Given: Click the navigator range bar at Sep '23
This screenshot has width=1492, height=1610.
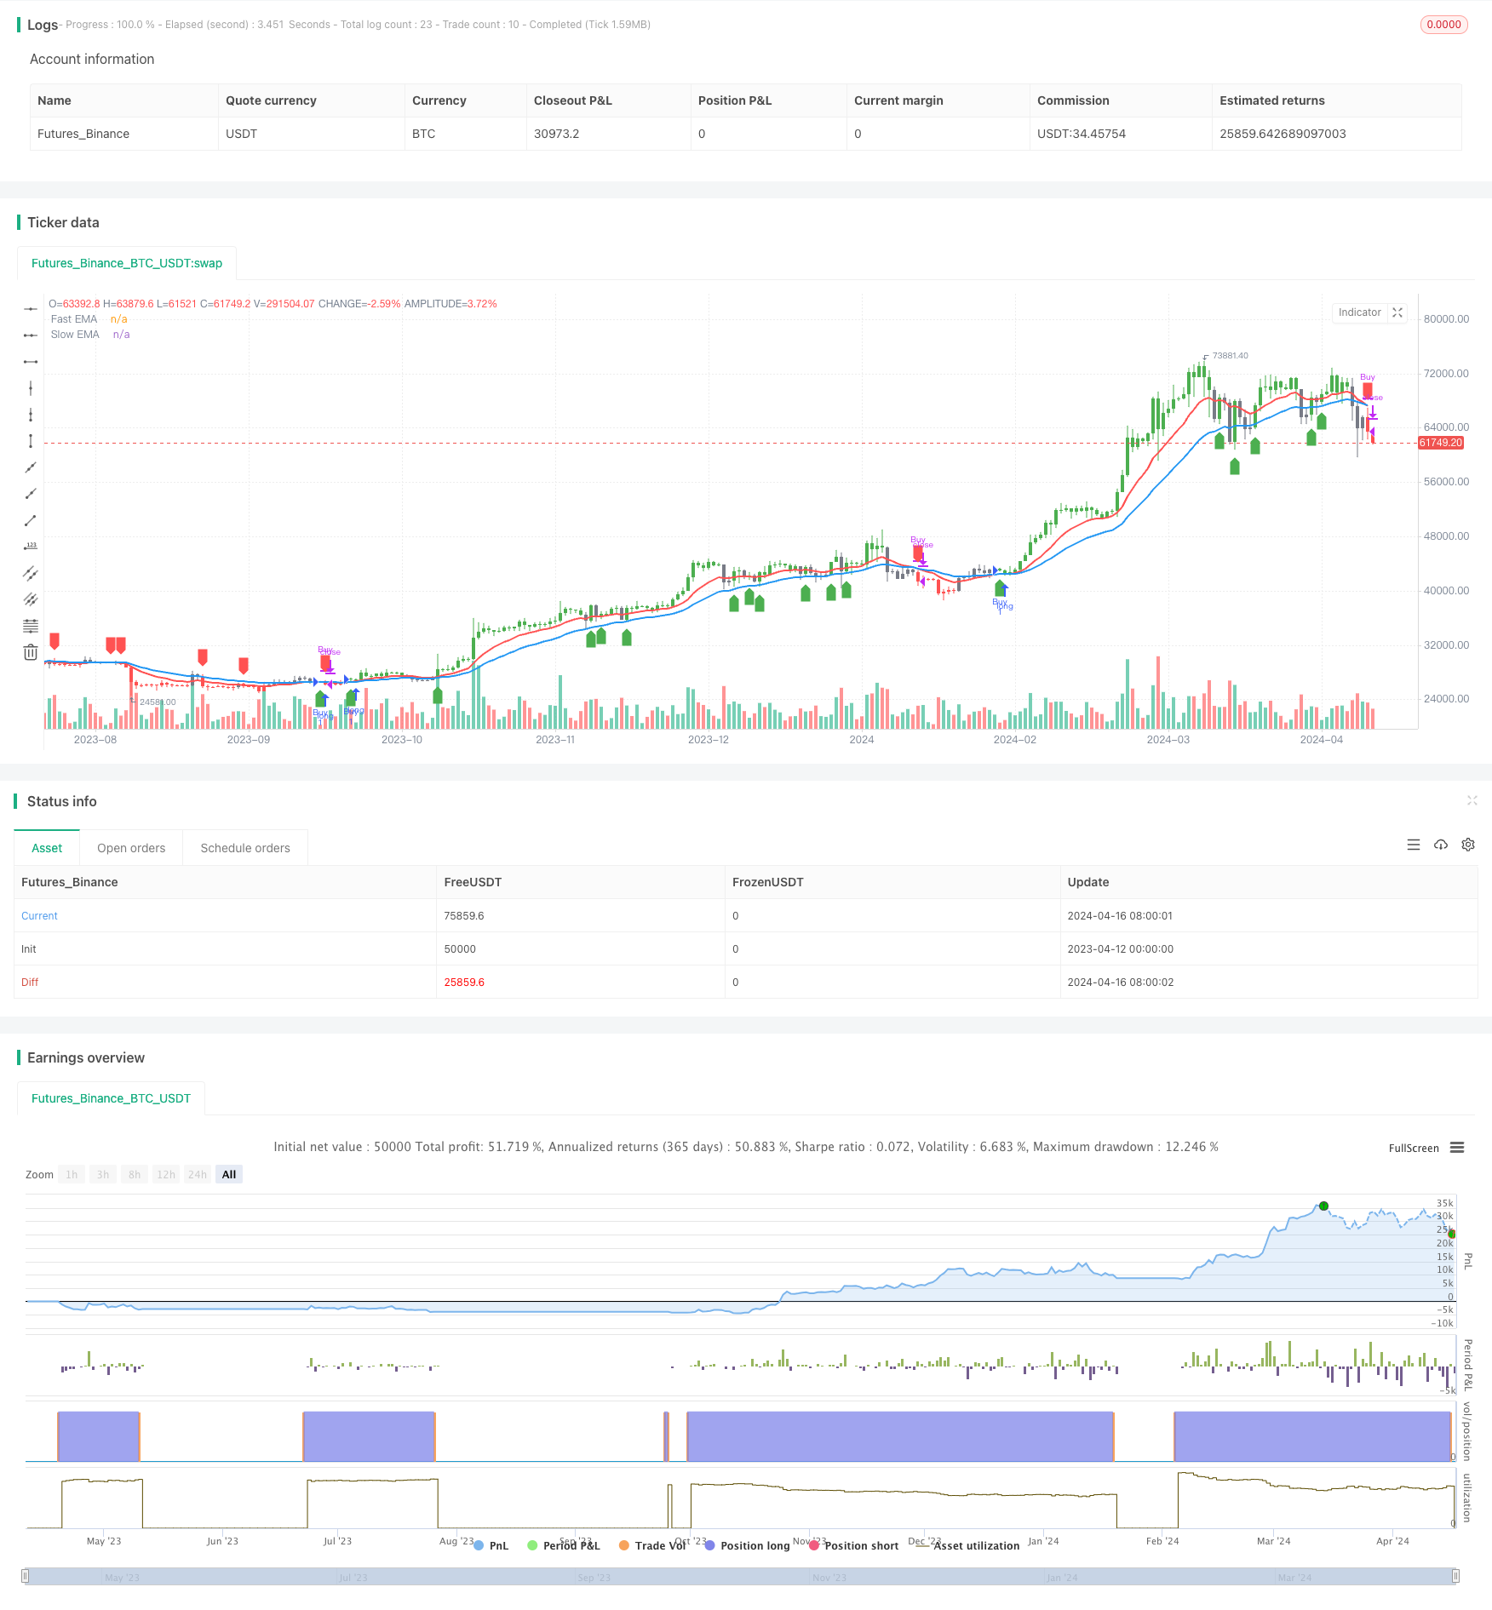Looking at the screenshot, I should 594,1578.
